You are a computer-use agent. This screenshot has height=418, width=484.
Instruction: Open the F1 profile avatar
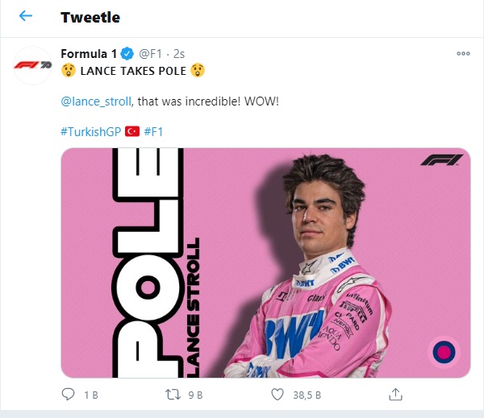click(x=31, y=64)
